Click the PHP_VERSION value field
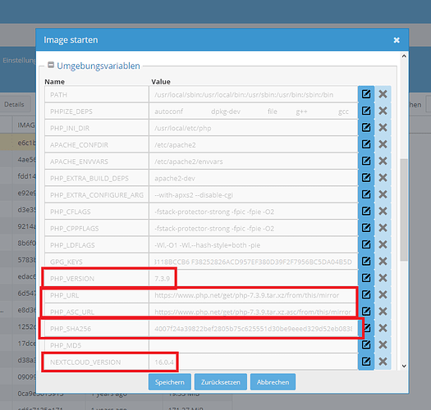This screenshot has width=431, height=410. (253, 279)
